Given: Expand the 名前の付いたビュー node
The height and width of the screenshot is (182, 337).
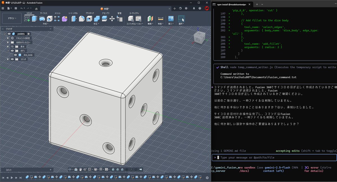Looking at the screenshot, I should (8, 42).
